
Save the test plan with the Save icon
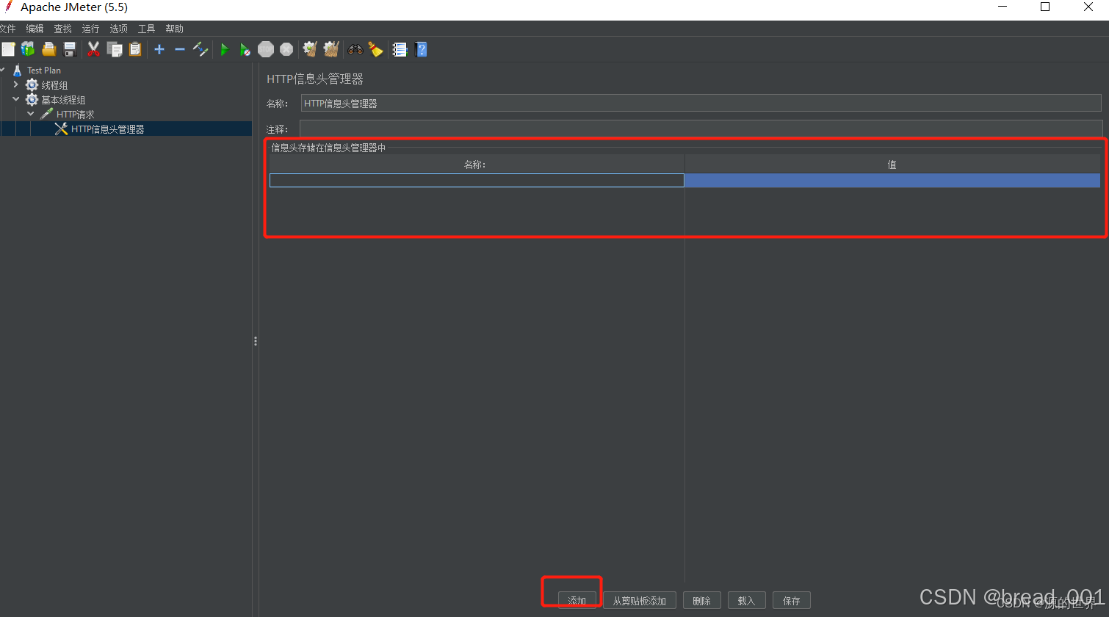pos(70,49)
